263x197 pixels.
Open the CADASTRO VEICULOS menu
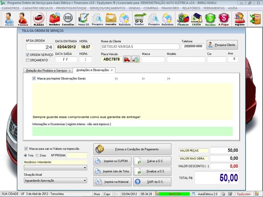click(37, 8)
